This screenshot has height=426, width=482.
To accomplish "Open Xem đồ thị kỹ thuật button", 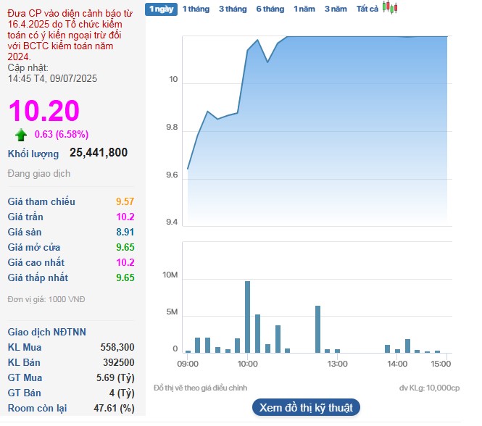I will pyautogui.click(x=306, y=407).
